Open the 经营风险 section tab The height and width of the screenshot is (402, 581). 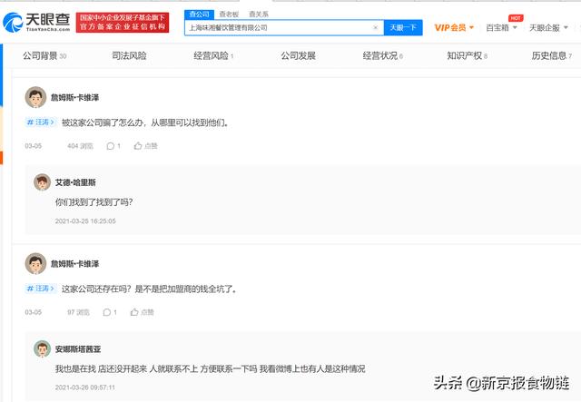point(213,55)
